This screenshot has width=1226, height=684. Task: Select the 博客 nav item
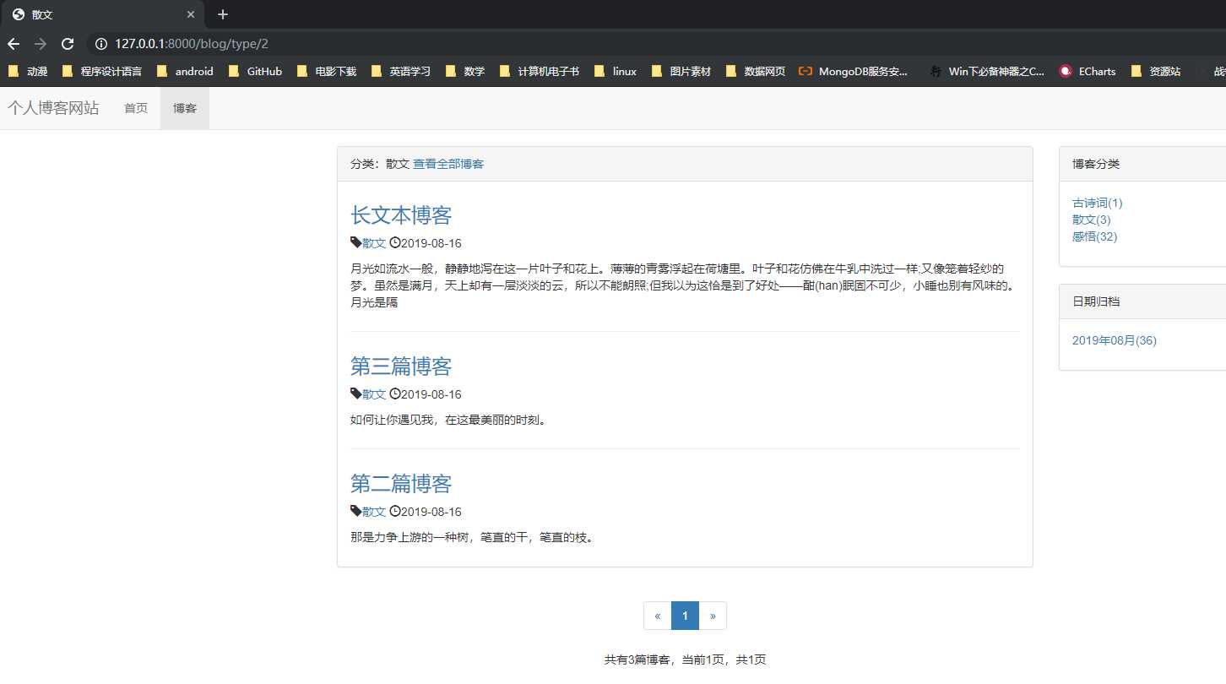click(185, 108)
